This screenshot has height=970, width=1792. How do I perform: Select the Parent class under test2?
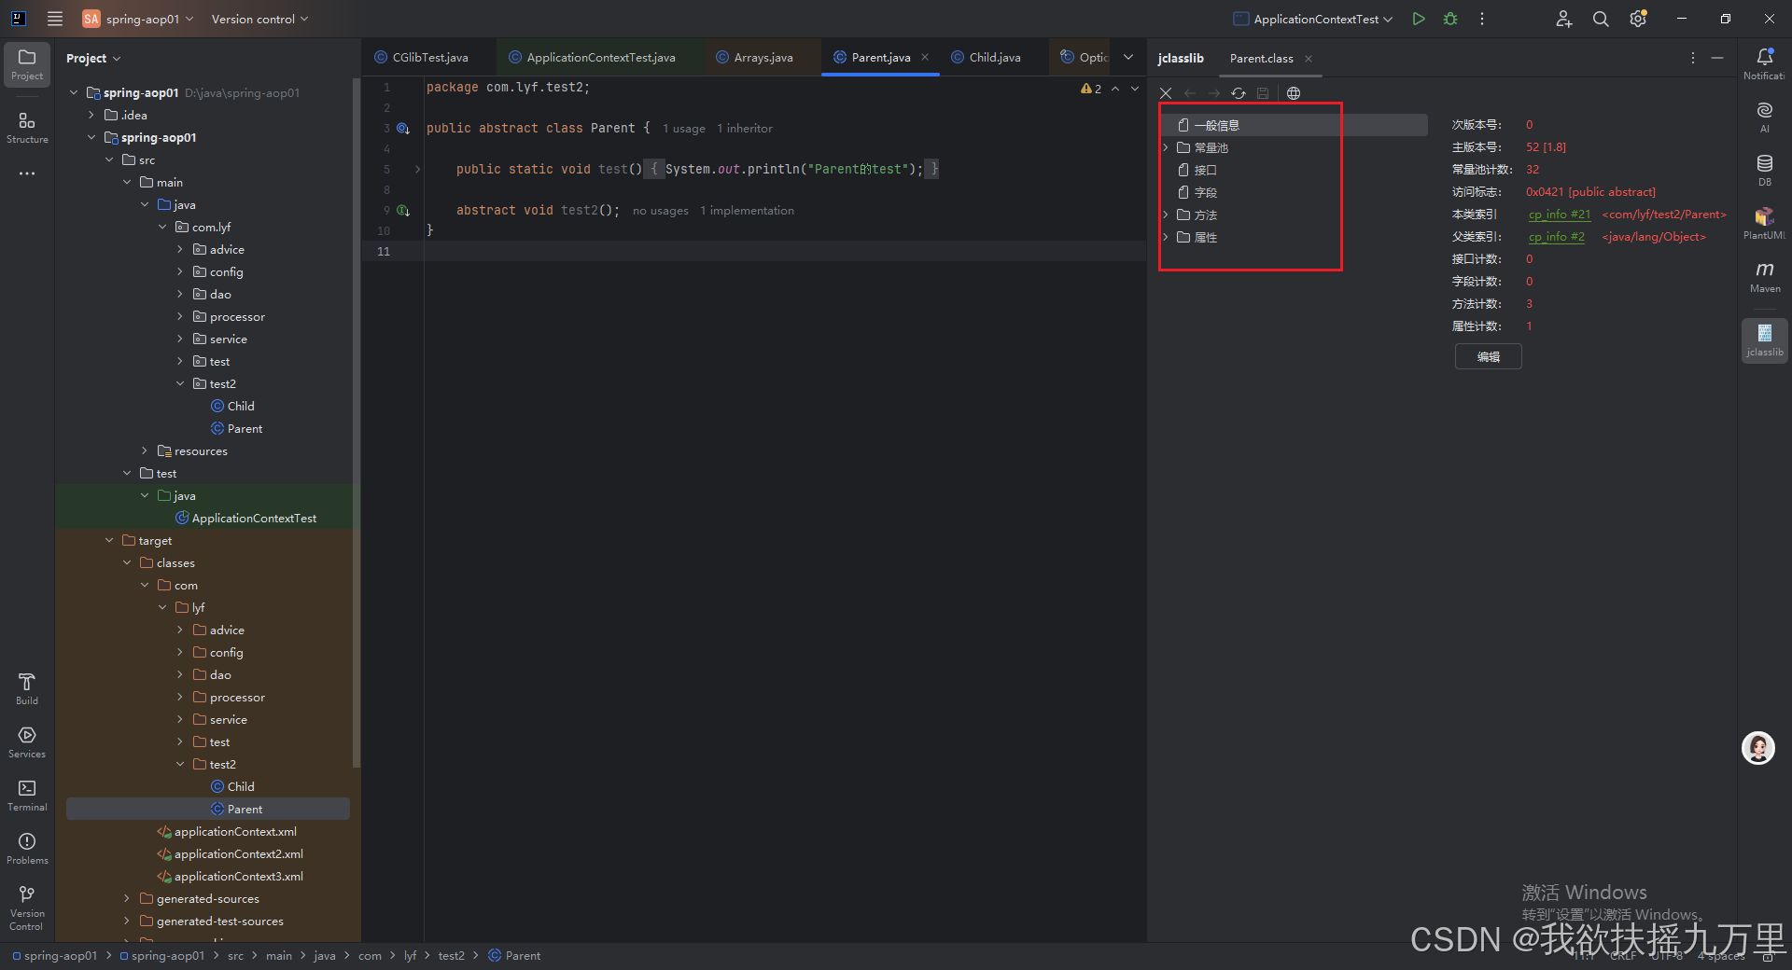(x=245, y=428)
